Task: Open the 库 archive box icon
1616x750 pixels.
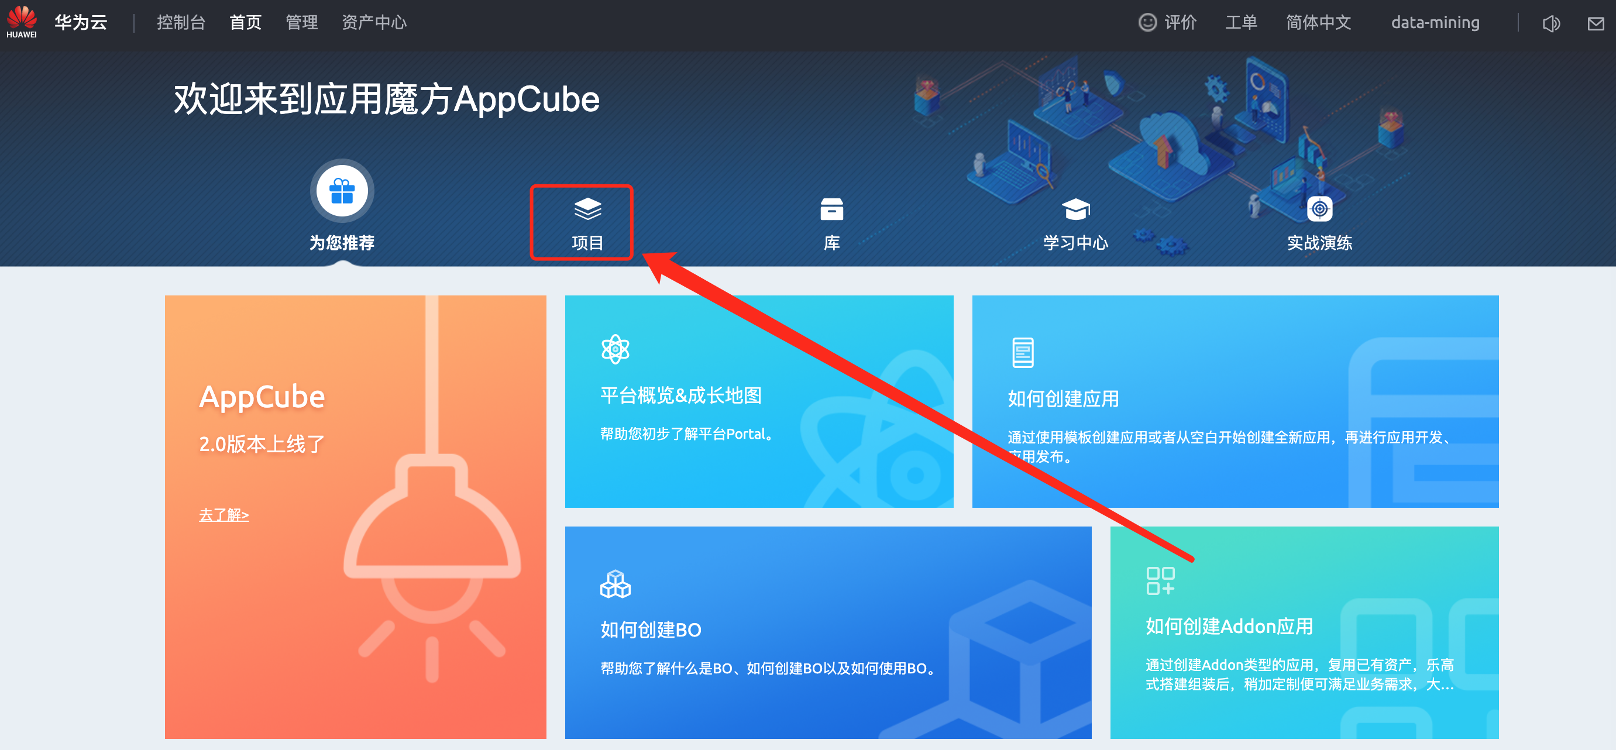Action: [831, 209]
